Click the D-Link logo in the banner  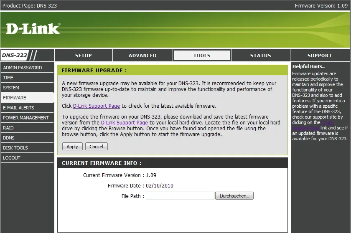[x=33, y=29]
